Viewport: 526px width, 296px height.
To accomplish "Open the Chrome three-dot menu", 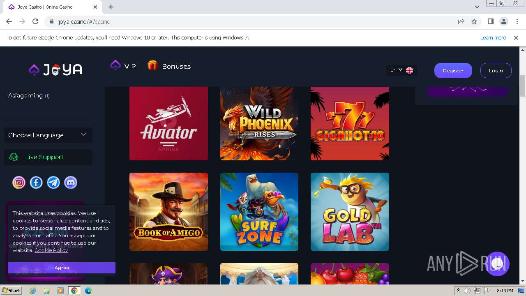I will 517,21.
